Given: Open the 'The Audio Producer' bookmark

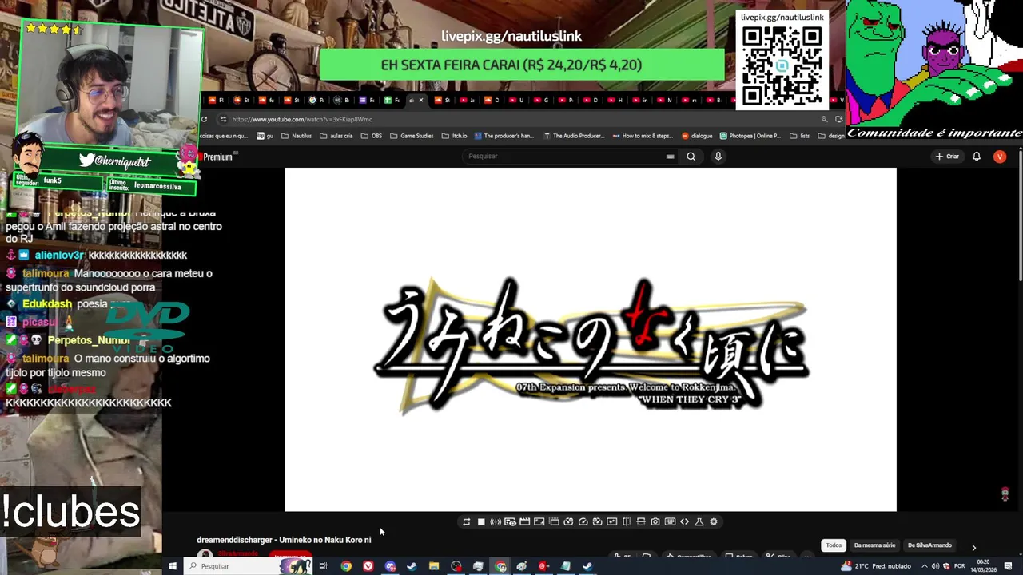Looking at the screenshot, I should coord(574,136).
